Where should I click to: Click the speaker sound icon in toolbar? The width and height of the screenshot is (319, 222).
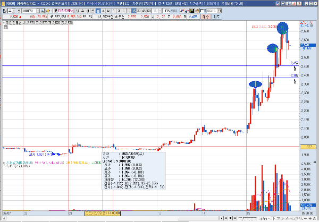tap(48, 11)
